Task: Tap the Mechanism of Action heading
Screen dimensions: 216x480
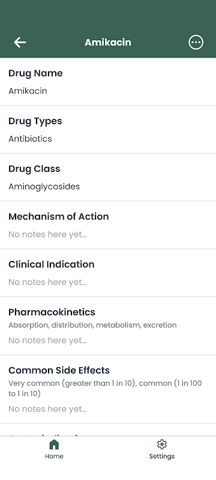Action: 58,217
